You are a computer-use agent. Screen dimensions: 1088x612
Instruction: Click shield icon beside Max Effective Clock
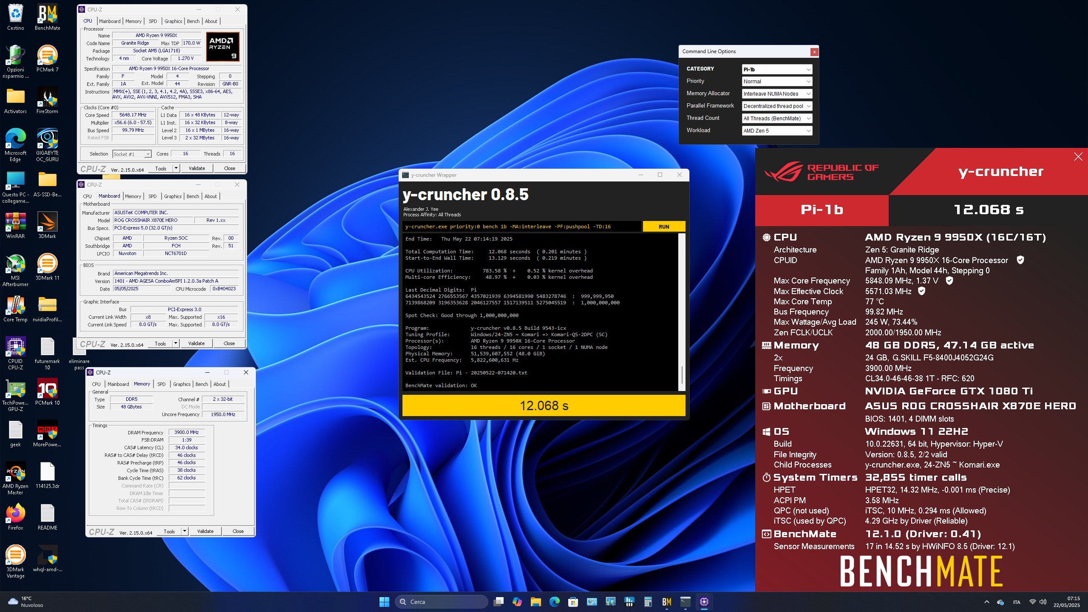(921, 291)
